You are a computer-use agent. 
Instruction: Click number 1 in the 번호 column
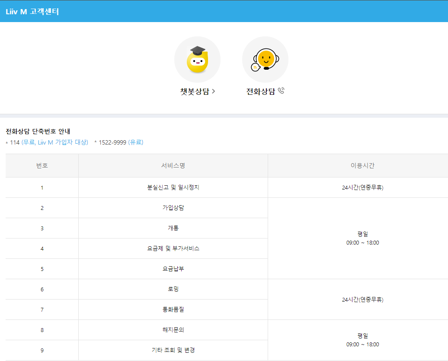click(42, 188)
